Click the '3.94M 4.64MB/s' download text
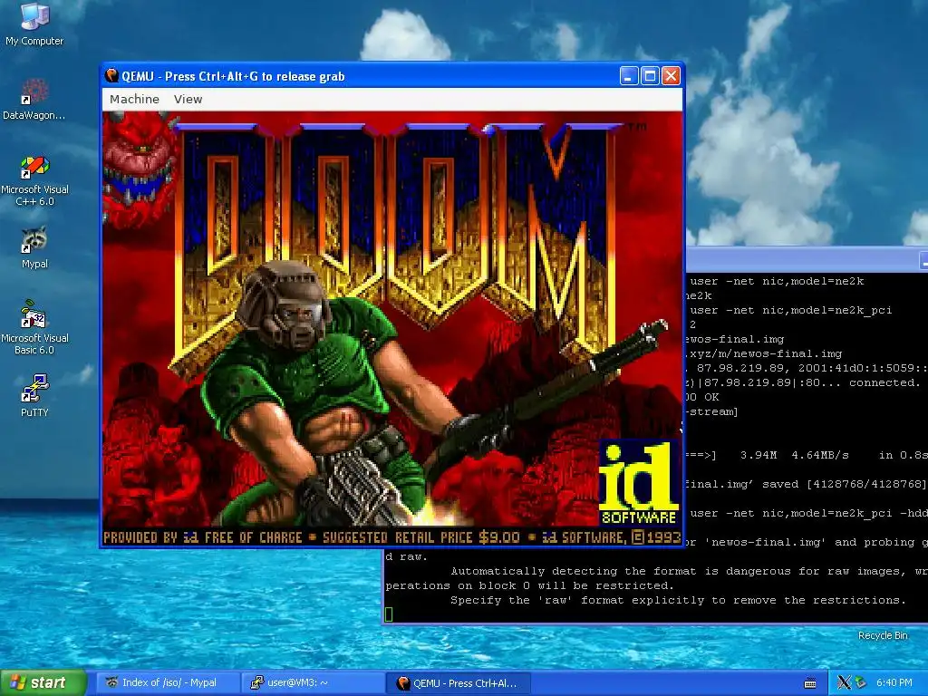Image resolution: width=928 pixels, height=696 pixels. click(794, 455)
